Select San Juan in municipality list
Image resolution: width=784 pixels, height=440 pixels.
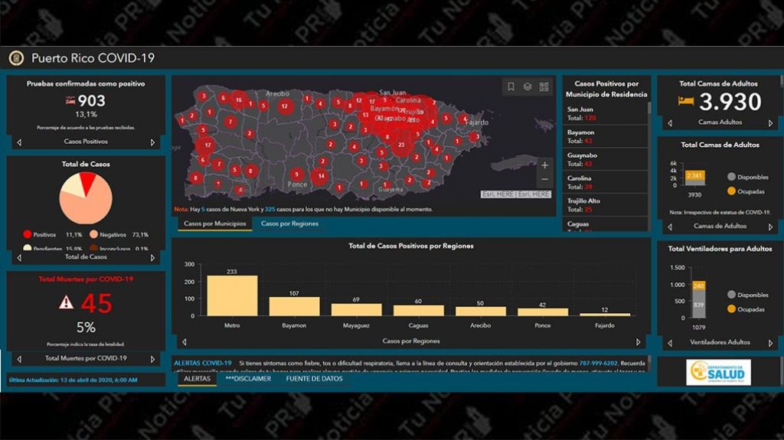(x=580, y=109)
